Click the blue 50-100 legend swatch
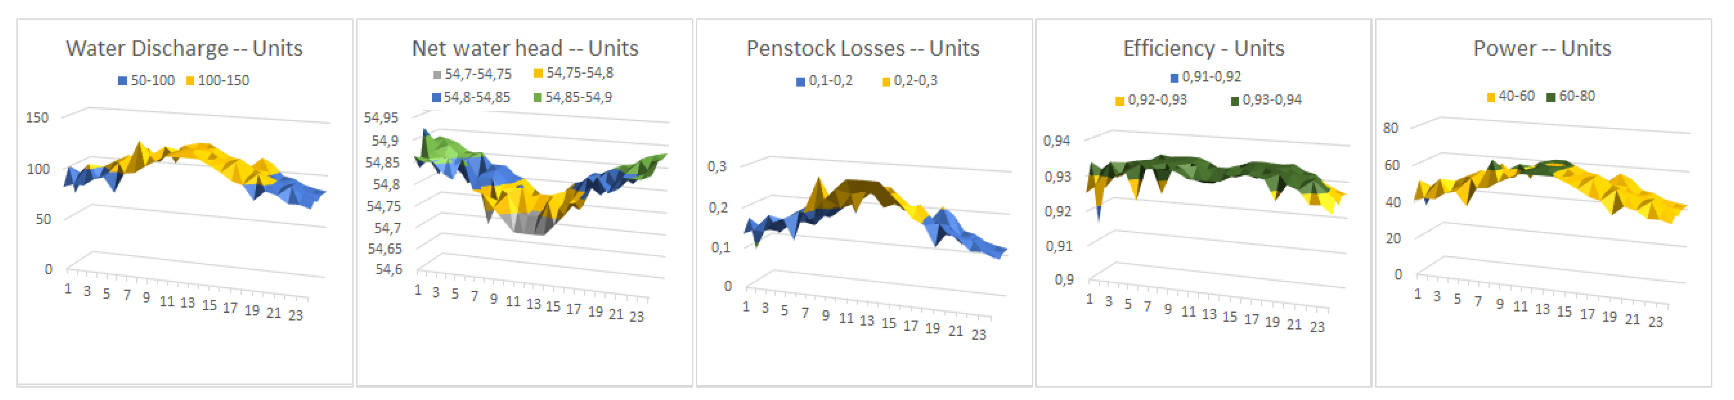Viewport: 1734px width, 400px height. coord(123,80)
